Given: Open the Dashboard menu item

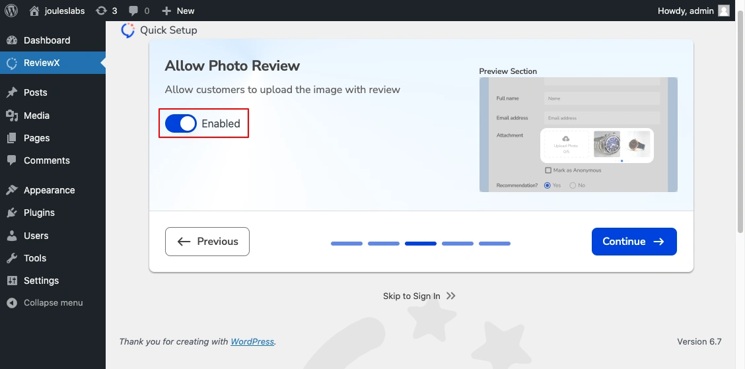Looking at the screenshot, I should click(x=53, y=40).
